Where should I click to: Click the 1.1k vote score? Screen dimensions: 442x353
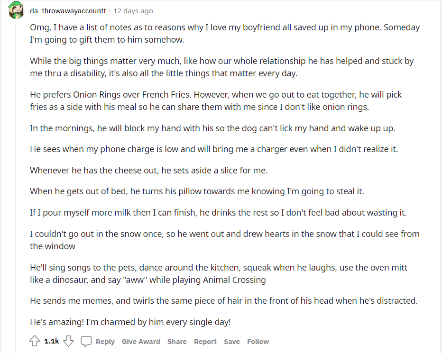tap(52, 341)
